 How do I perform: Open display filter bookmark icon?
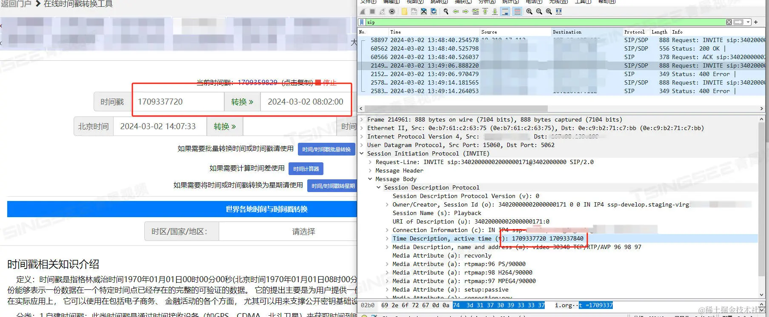362,22
